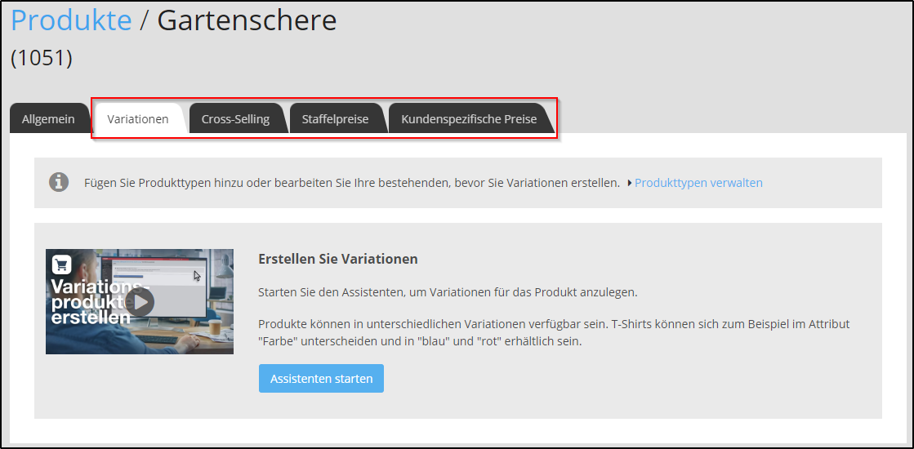Open the Kundenspezifische Preise tab

(x=469, y=119)
